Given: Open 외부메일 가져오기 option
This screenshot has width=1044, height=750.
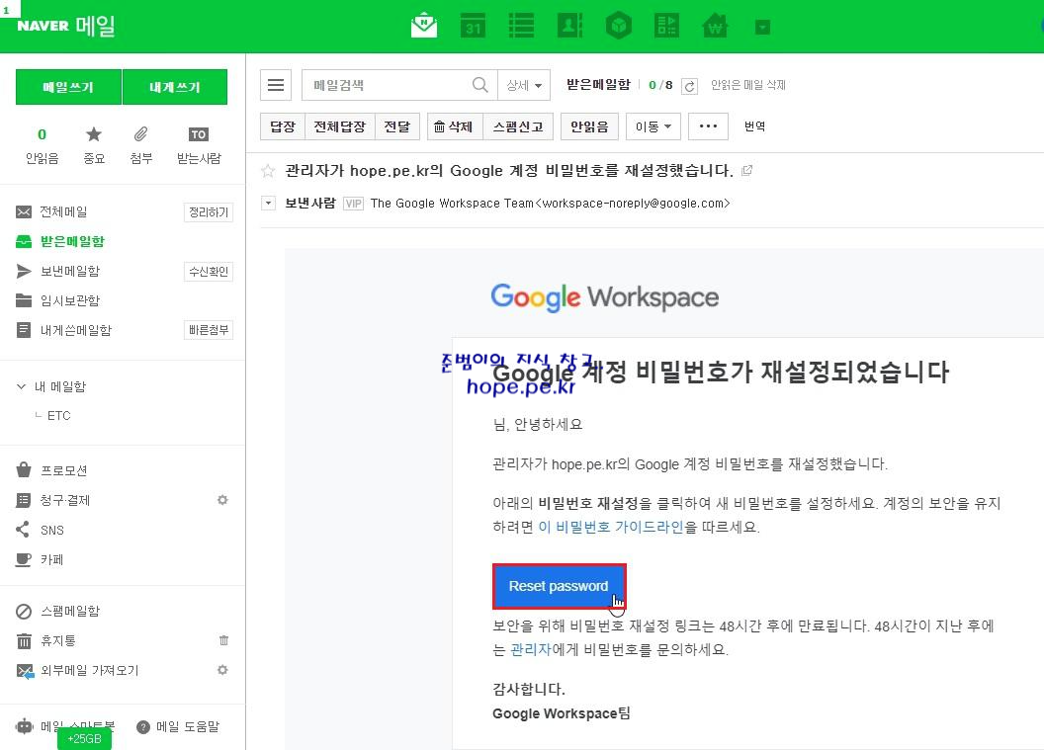Looking at the screenshot, I should (x=89, y=670).
